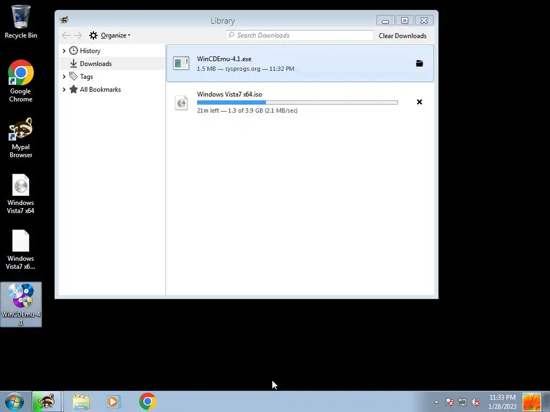550x412 pixels.
Task: Click the muted volume tray icon
Action: tap(475, 402)
